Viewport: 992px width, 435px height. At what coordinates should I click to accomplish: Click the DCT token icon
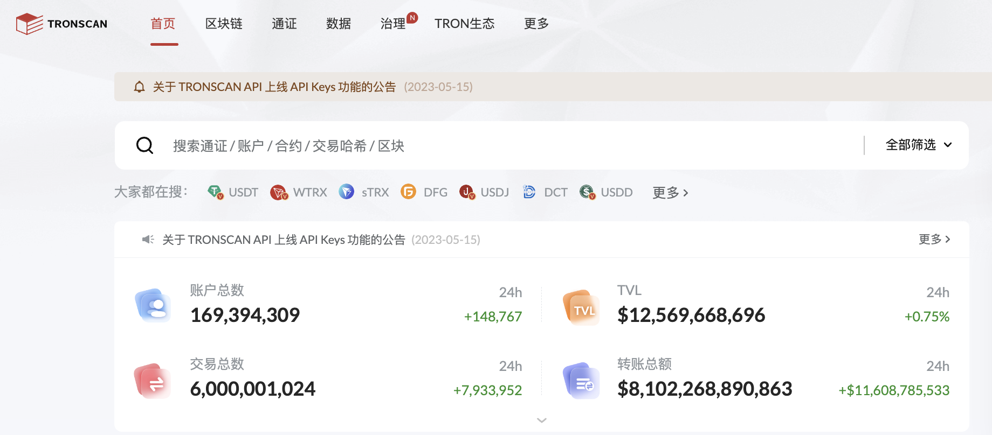pos(529,192)
